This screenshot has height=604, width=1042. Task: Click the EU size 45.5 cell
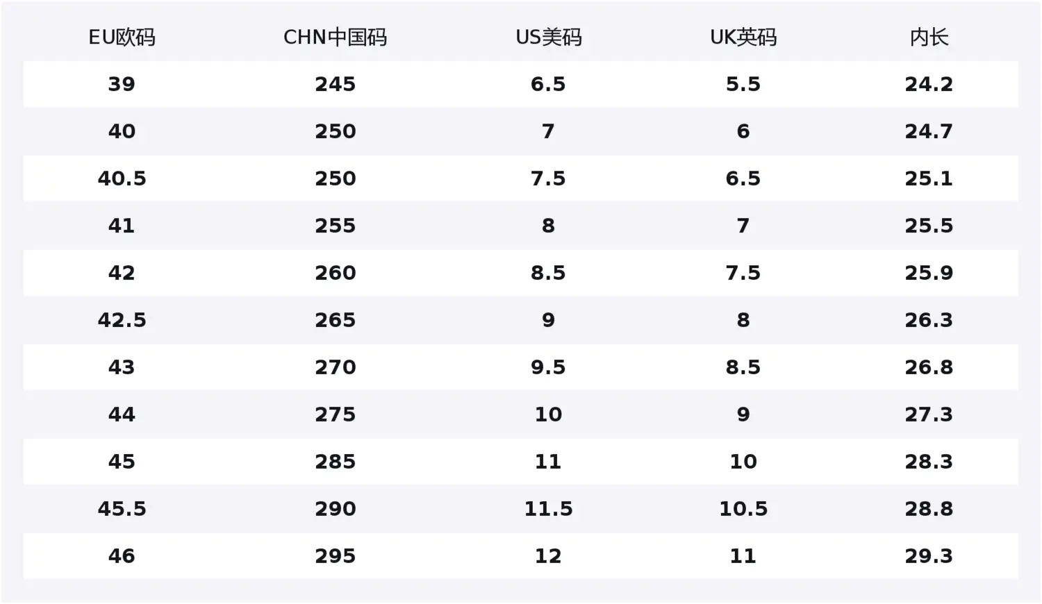pos(122,509)
